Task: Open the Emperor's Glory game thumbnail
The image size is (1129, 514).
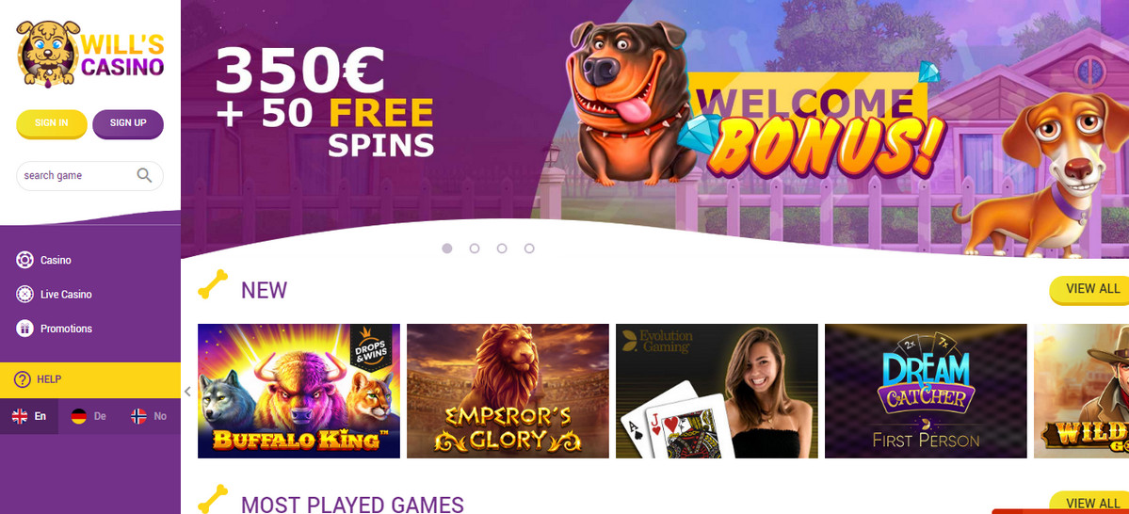Action: coord(508,391)
